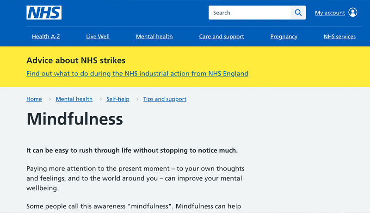The width and height of the screenshot is (370, 213).
Task: Navigate to the Pregnancy section
Action: tap(284, 37)
